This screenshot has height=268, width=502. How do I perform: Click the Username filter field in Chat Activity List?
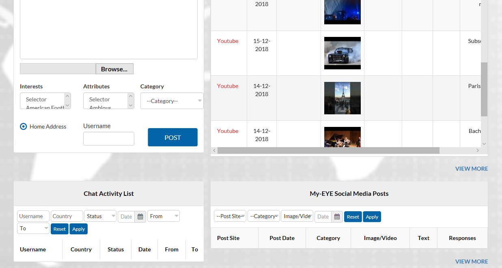point(33,216)
